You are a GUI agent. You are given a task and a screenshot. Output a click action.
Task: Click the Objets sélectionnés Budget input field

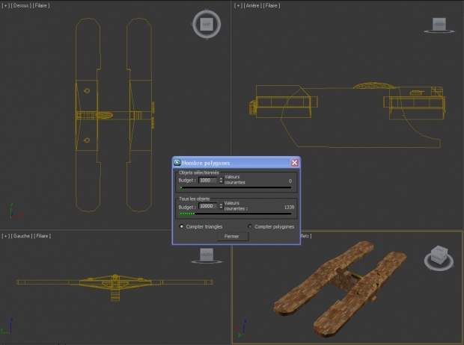207,180
